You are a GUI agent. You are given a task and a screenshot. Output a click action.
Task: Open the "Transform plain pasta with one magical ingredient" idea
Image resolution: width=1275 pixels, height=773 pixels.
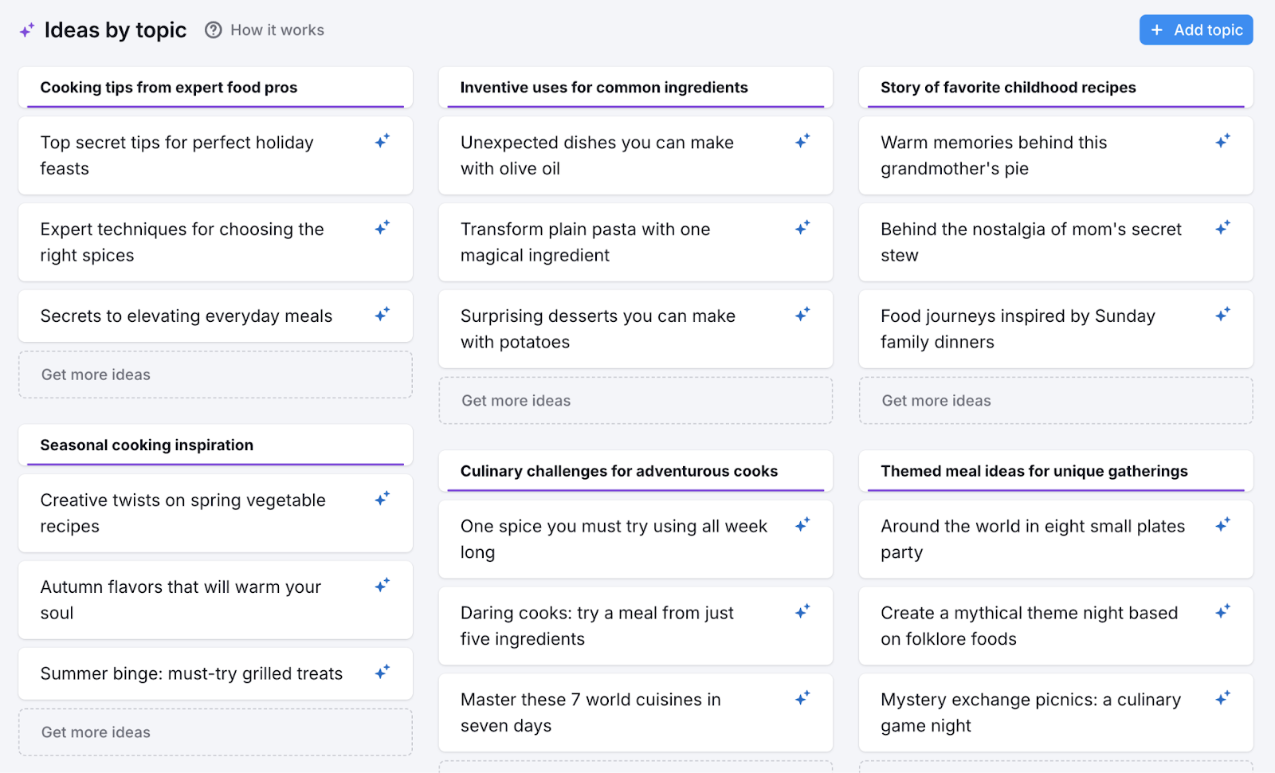pyautogui.click(x=606, y=242)
